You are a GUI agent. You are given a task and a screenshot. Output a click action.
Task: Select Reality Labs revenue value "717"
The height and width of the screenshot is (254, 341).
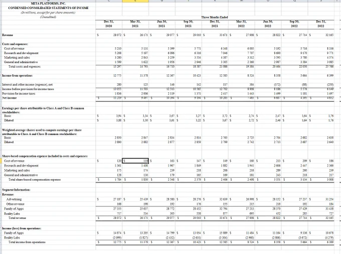[x=119, y=213]
